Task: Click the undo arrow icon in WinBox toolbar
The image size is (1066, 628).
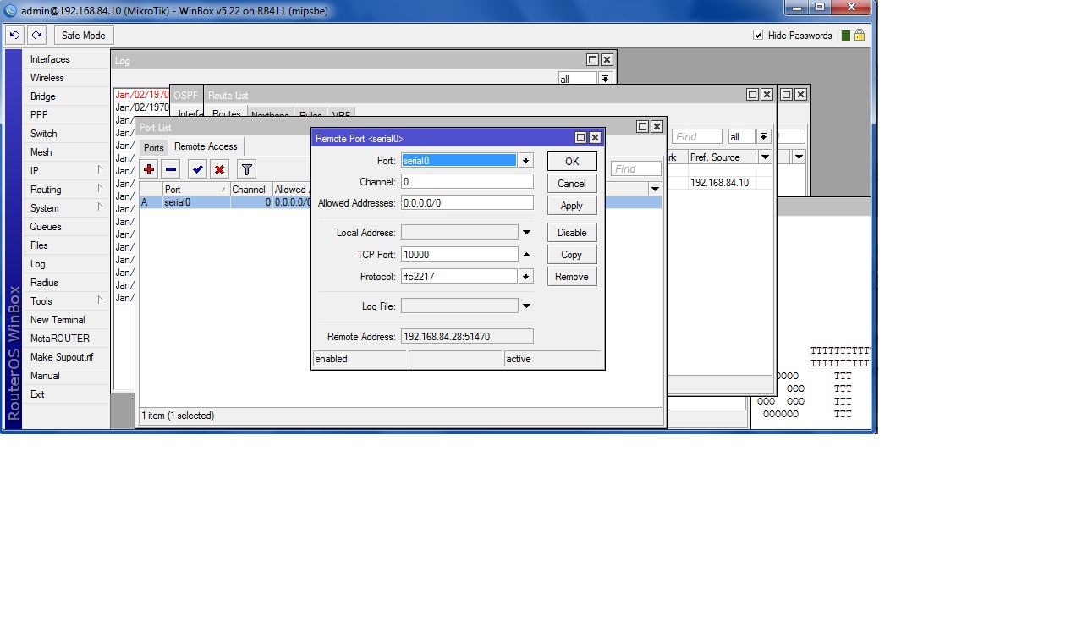Action: coord(14,35)
